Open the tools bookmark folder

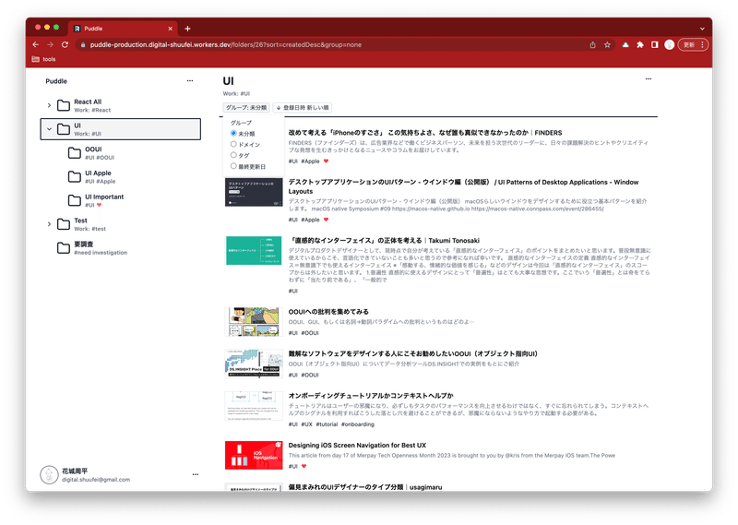[x=43, y=59]
